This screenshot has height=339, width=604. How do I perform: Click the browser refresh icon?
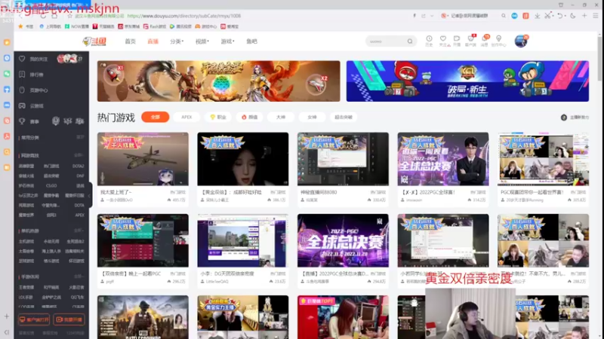[43, 16]
